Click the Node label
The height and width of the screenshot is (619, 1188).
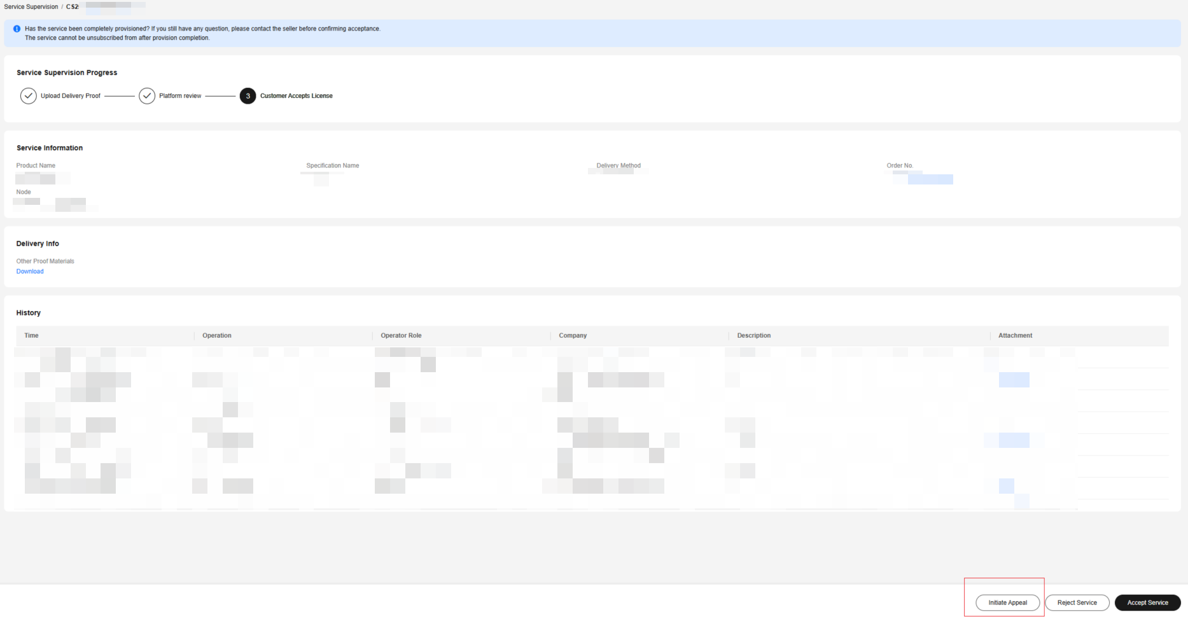click(x=24, y=192)
